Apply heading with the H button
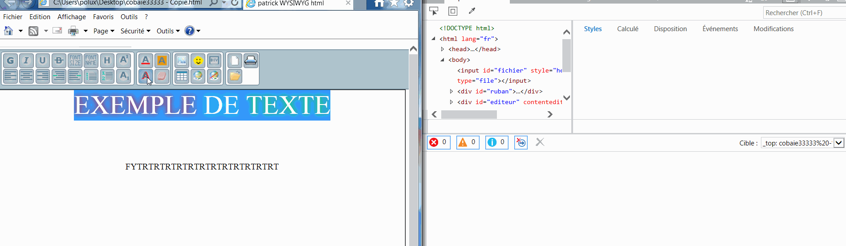Image resolution: width=846 pixels, height=246 pixels. [x=107, y=60]
